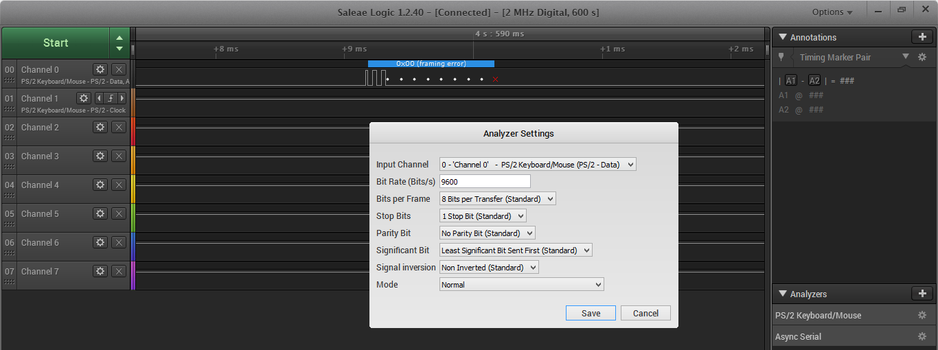The height and width of the screenshot is (350, 938).
Task: Cancel the Analyzer Settings dialog
Action: coord(645,313)
